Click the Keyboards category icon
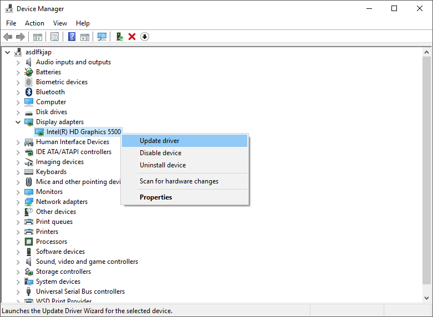 pyautogui.click(x=29, y=172)
